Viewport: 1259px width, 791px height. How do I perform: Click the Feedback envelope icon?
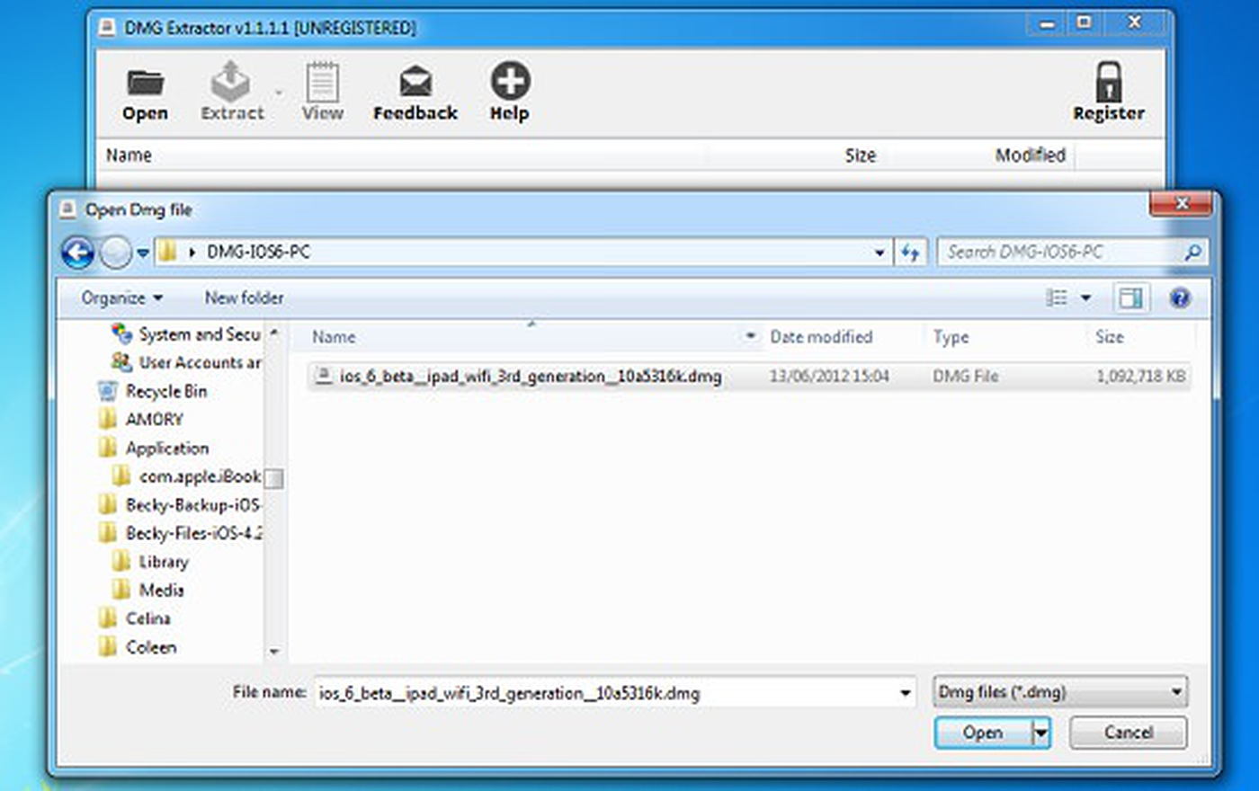click(x=415, y=83)
